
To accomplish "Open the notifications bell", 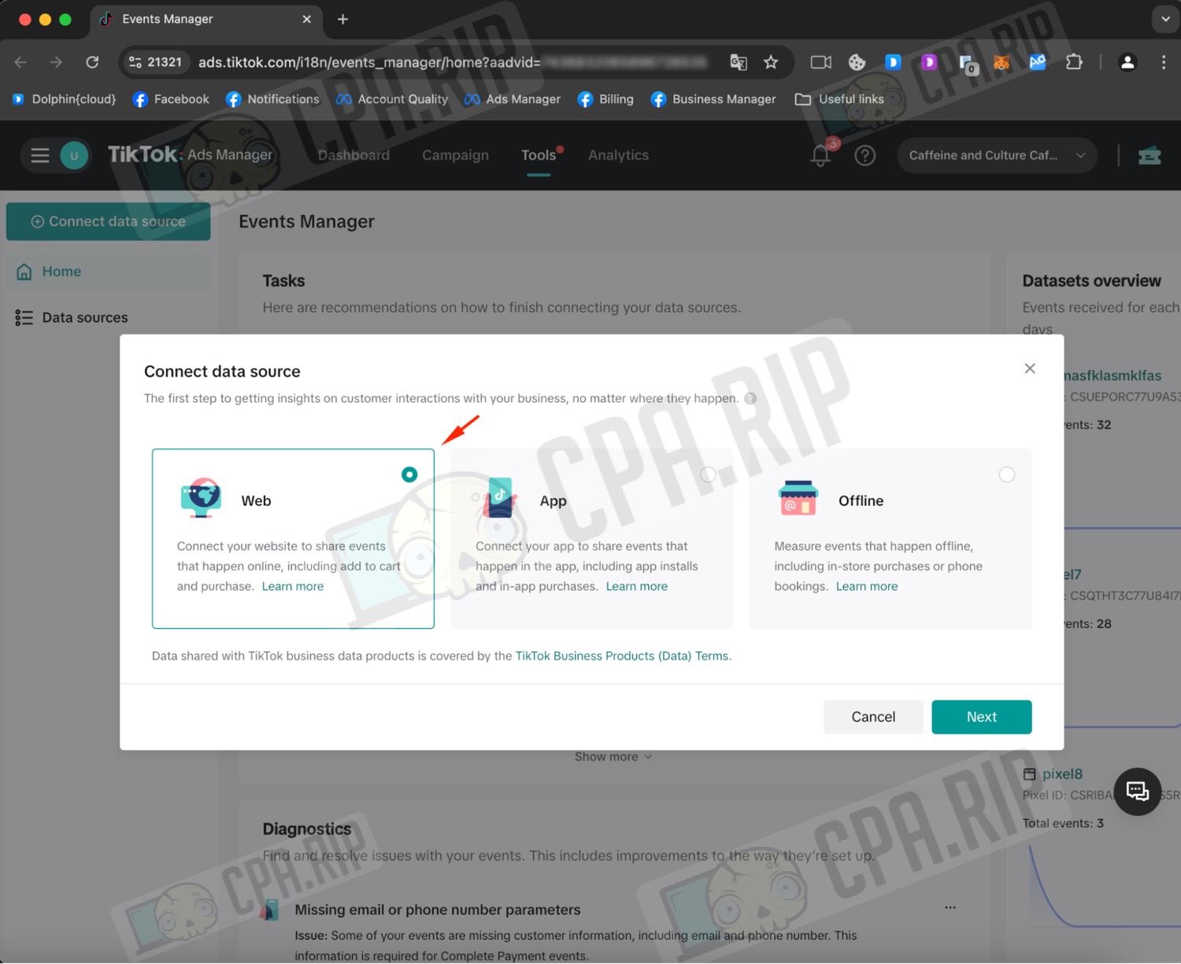I will (820, 156).
